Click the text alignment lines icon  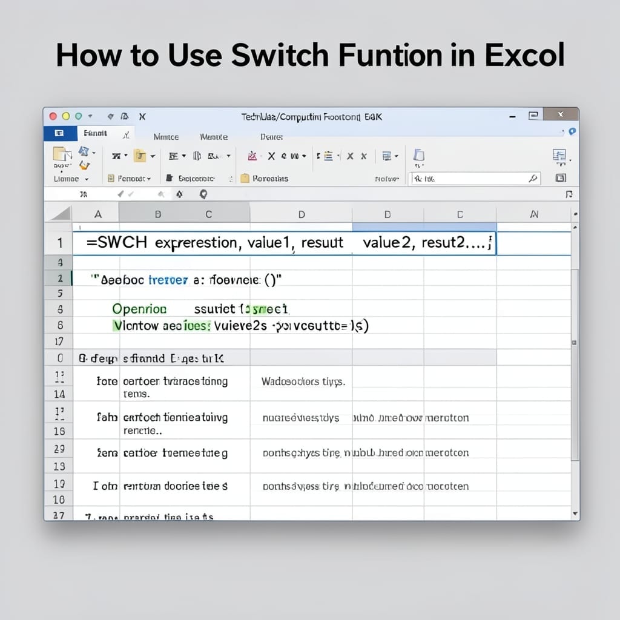point(173,156)
